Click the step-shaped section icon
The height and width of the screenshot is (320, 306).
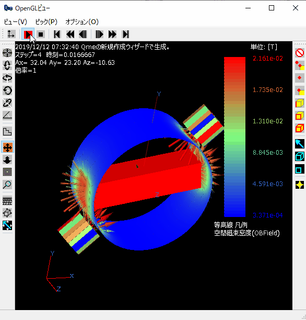pos(7,131)
